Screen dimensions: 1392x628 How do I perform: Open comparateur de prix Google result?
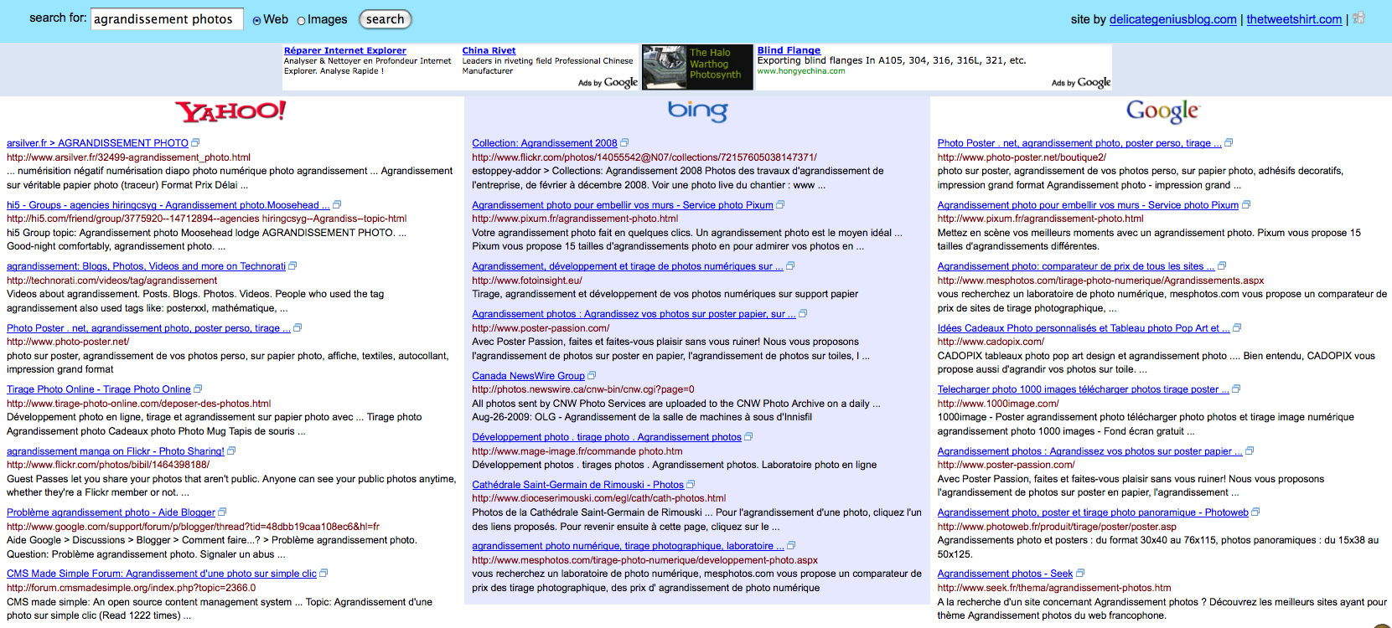point(1076,266)
